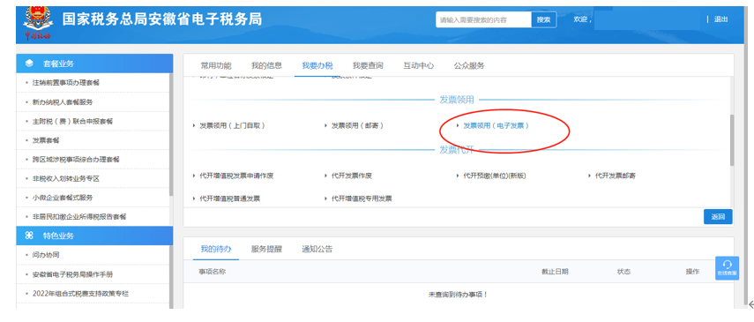Open 代开发票作废 link
This screenshot has width=754, height=322.
[x=352, y=176]
